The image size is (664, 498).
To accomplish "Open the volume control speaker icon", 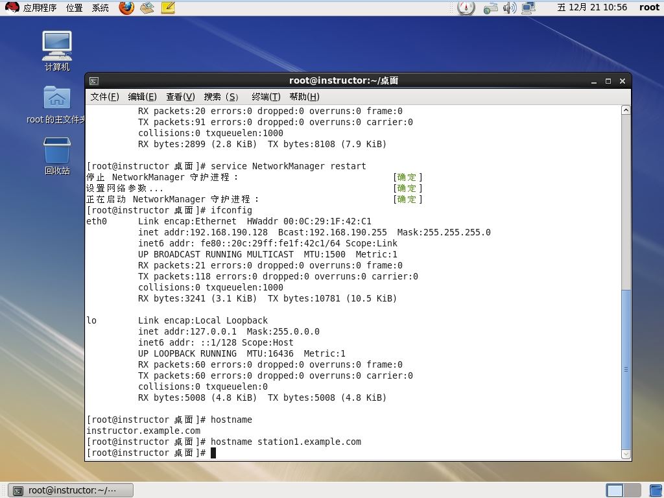I will [x=510, y=8].
